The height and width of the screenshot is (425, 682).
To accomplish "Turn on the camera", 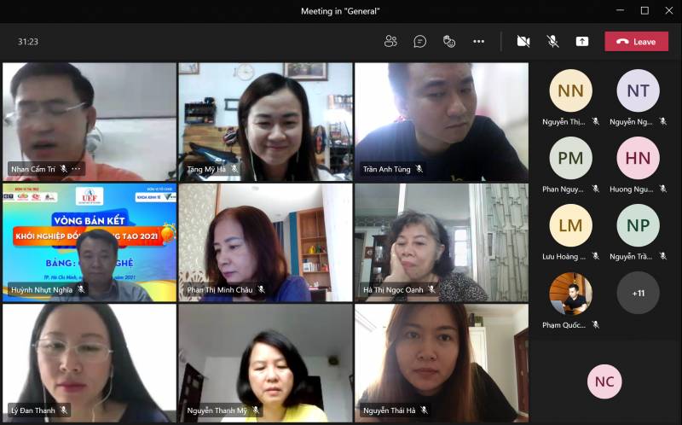I will click(x=523, y=41).
